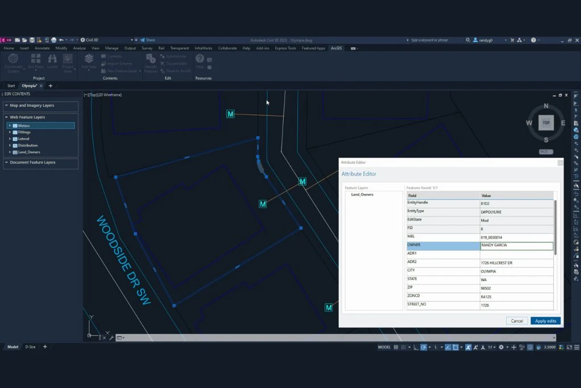Toggle Polar Tracking in the status bar
This screenshot has width=581, height=388.
423,347
